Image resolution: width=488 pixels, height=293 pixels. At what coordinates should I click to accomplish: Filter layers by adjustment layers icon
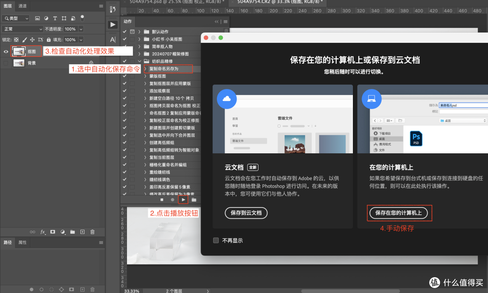tap(46, 19)
